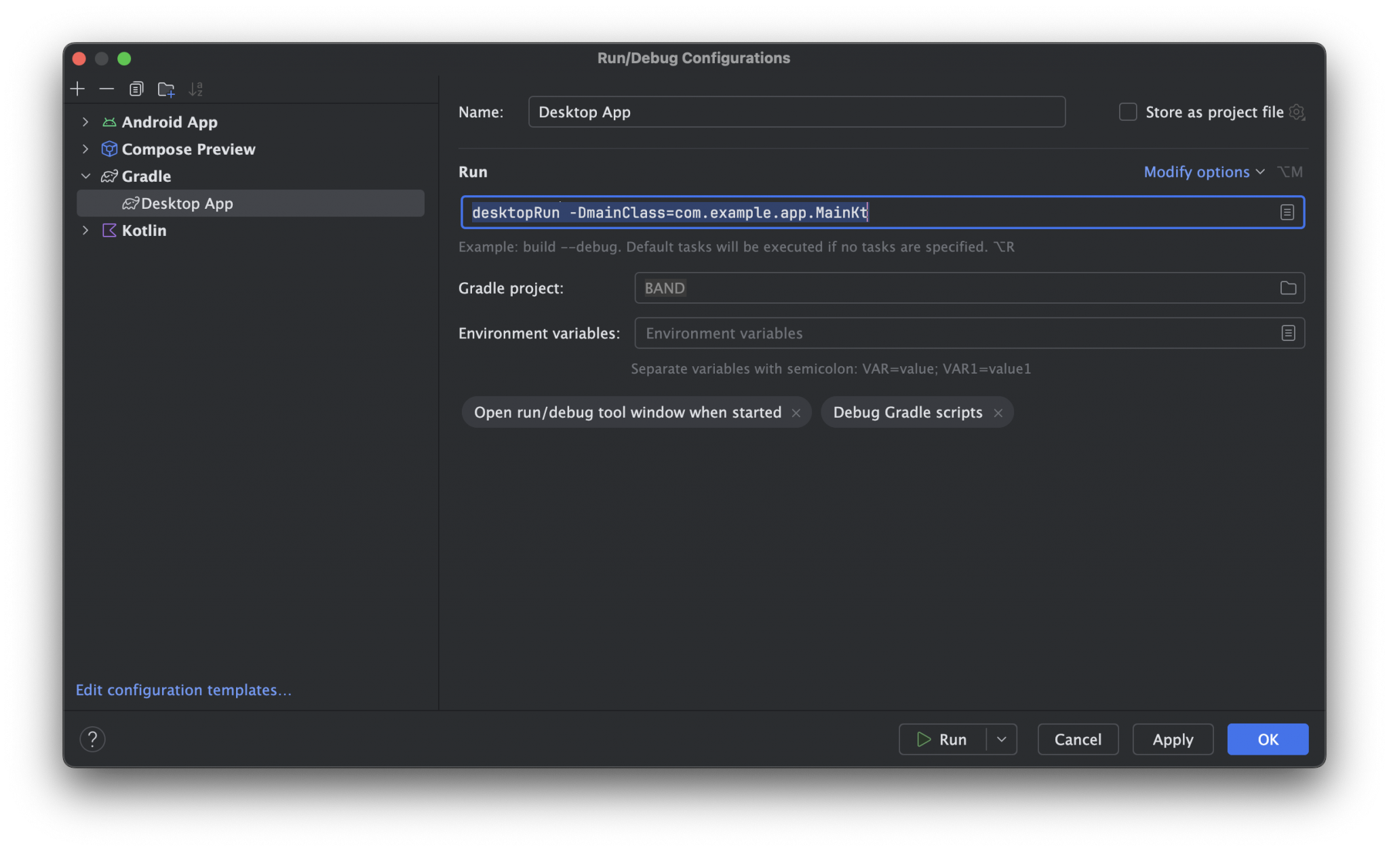Click the Run button
Screen dimensions: 1389x851
click(942, 739)
